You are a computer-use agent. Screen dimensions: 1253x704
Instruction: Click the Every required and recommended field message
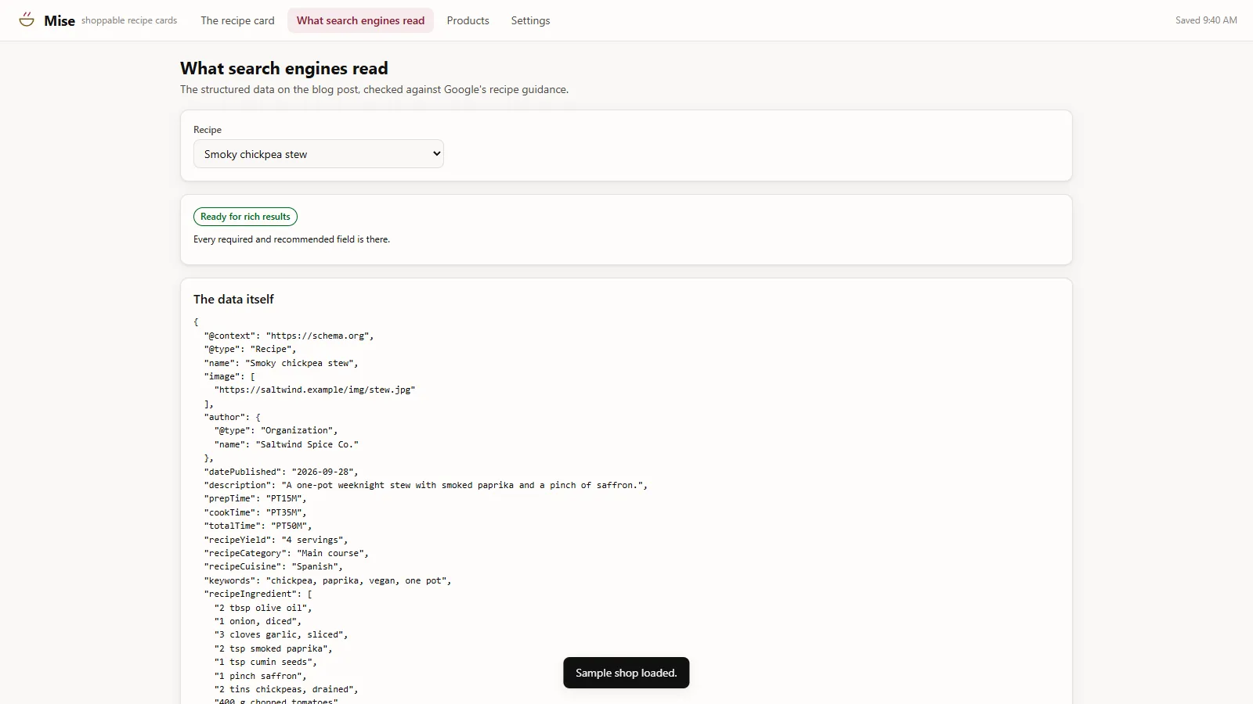tap(291, 239)
